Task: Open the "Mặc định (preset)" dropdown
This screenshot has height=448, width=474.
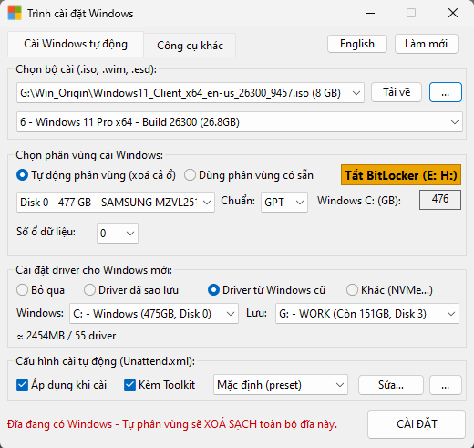Action: 281,385
